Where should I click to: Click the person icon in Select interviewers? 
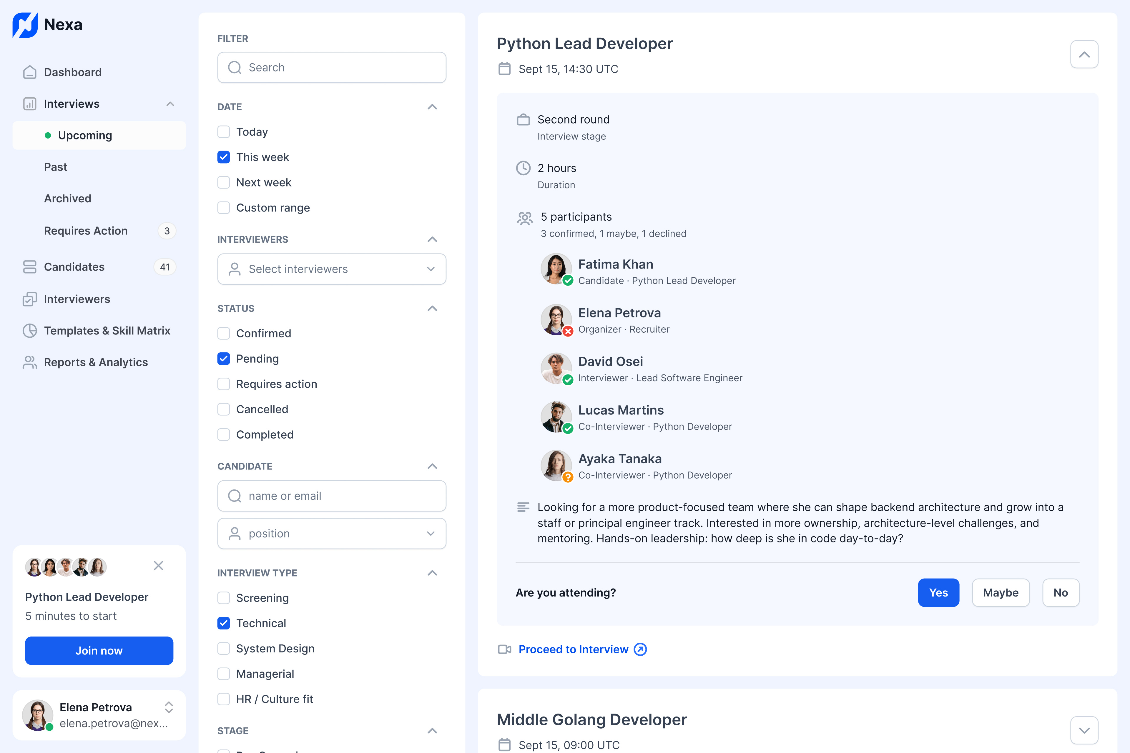235,269
